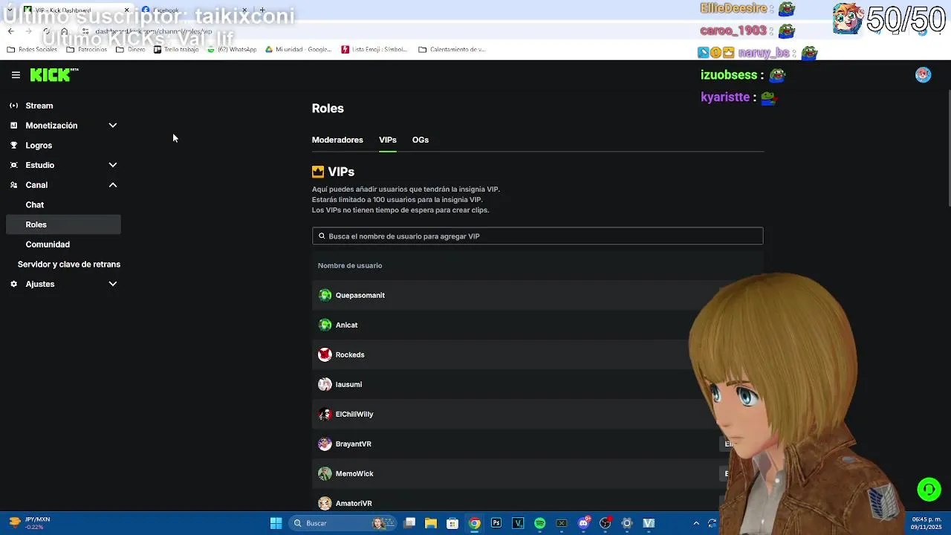Select user Anicat
Viewport: 951px width, 535px height.
(346, 325)
